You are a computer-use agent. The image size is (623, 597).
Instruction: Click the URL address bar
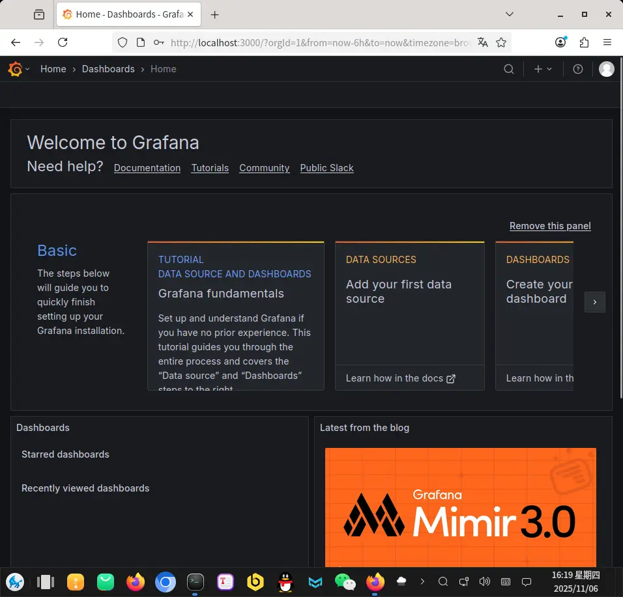click(x=320, y=42)
